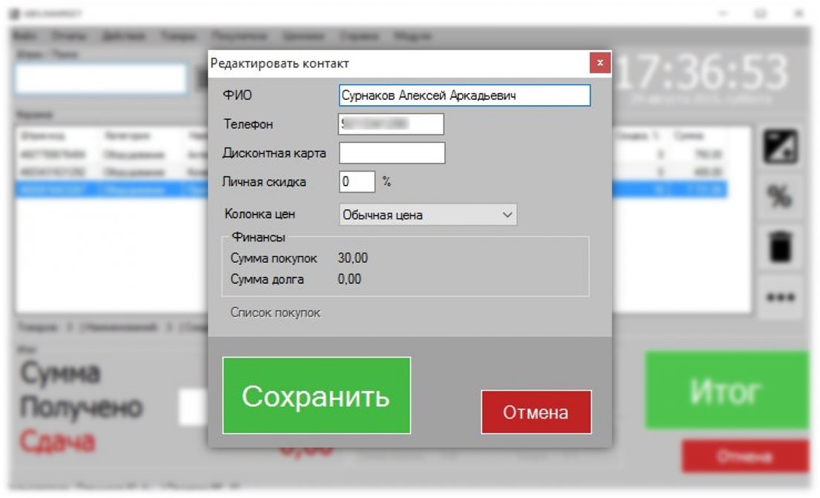This screenshot has width=820, height=498.
Task: Click the Личная скидка percentage field
Action: click(356, 182)
